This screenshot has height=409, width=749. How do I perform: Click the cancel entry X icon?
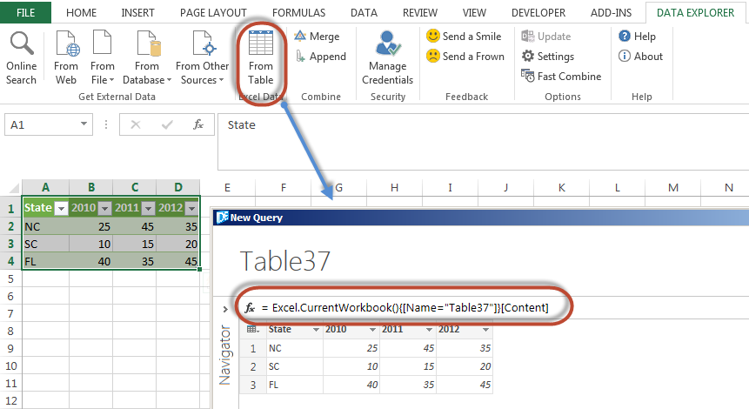point(136,124)
